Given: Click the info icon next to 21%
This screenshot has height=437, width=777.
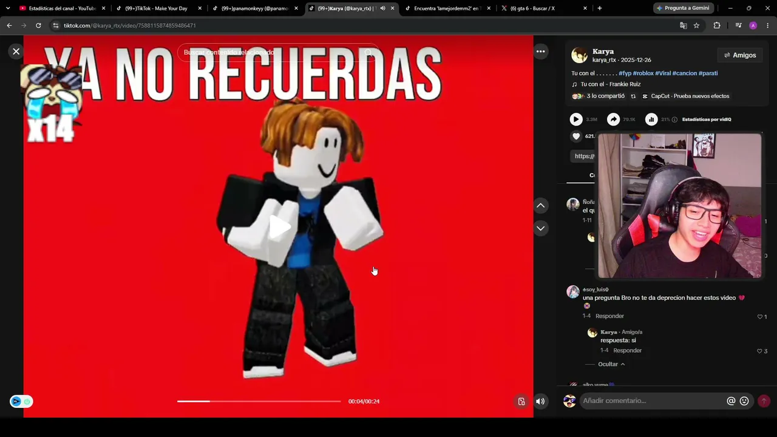Looking at the screenshot, I should [x=674, y=120].
